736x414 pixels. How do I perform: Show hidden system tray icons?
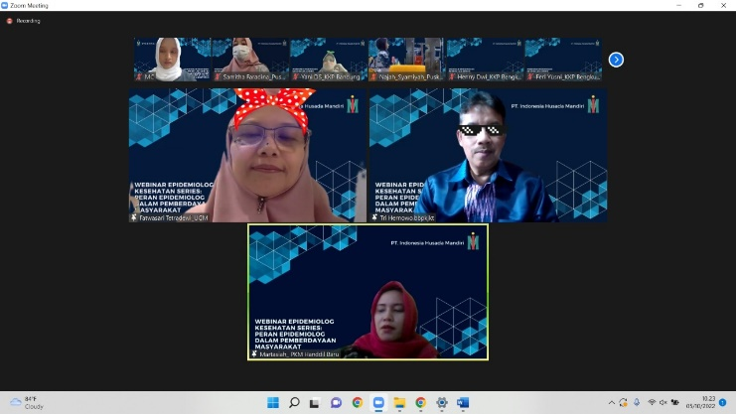tap(611, 403)
